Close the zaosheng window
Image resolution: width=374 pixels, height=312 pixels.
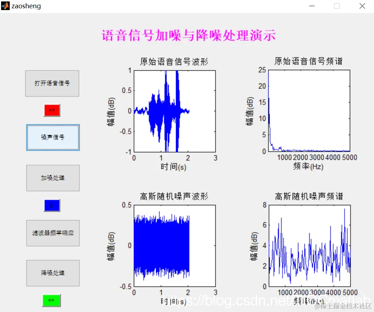362,6
